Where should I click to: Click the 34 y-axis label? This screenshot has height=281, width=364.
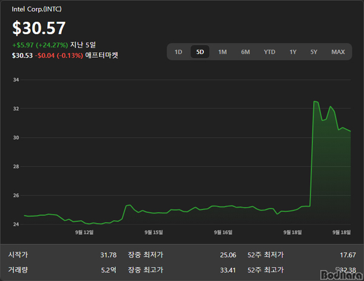coord(16,80)
